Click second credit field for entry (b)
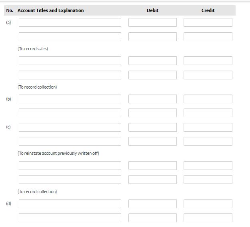The image size is (250, 227). pyautogui.click(x=208, y=113)
